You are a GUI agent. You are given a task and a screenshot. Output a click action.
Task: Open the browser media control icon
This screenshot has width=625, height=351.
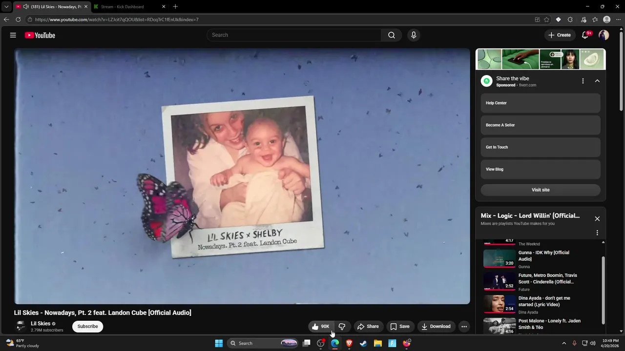tap(583, 19)
